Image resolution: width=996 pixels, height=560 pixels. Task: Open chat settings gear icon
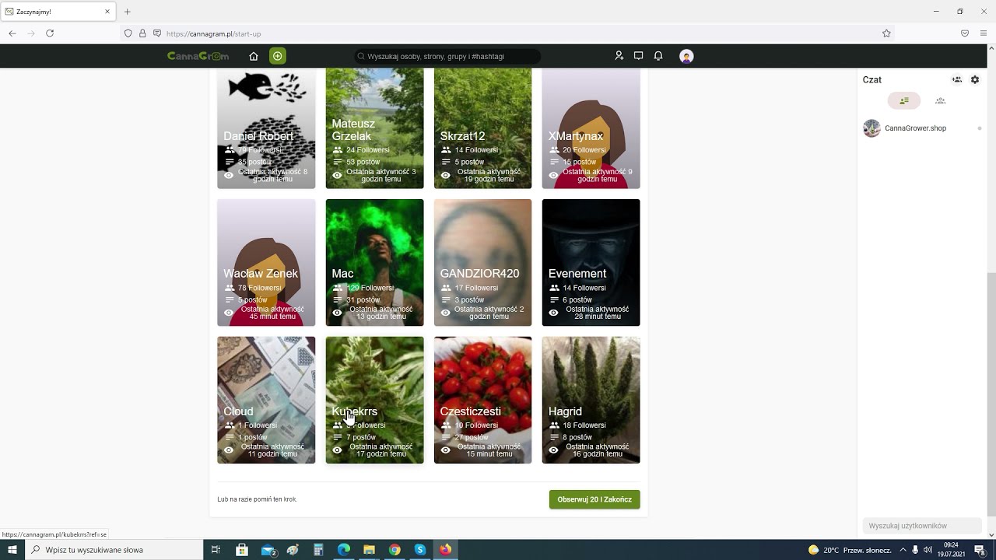point(975,79)
